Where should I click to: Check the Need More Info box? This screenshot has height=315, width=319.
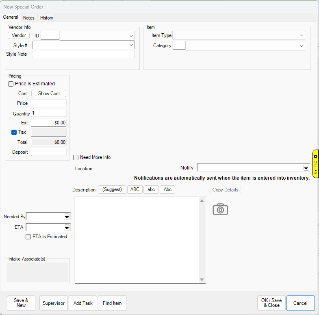[x=76, y=157]
